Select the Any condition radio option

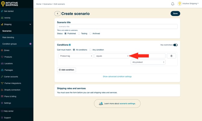pos(90,50)
